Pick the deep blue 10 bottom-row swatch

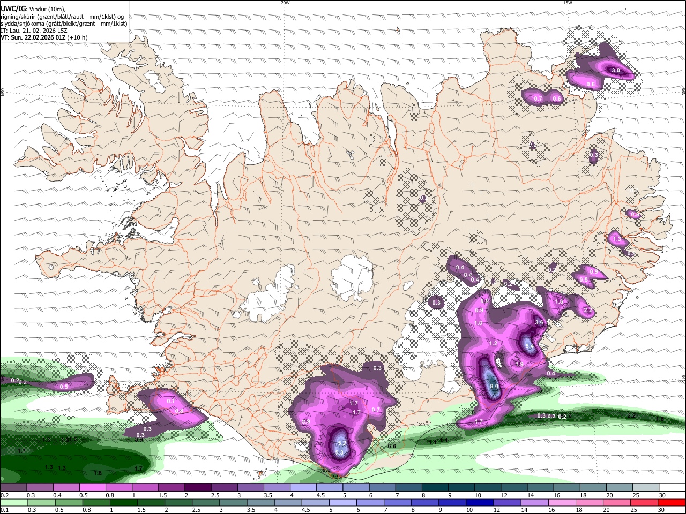tap(479, 502)
